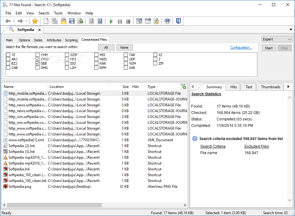Image resolution: width=295 pixels, height=216 pixels.
Task: Close the Softpedia search tab
Action: click(x=39, y=30)
